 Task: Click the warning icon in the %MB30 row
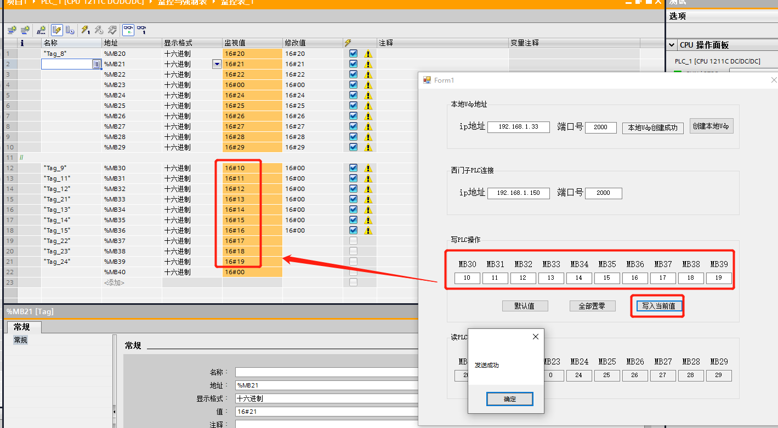point(368,168)
